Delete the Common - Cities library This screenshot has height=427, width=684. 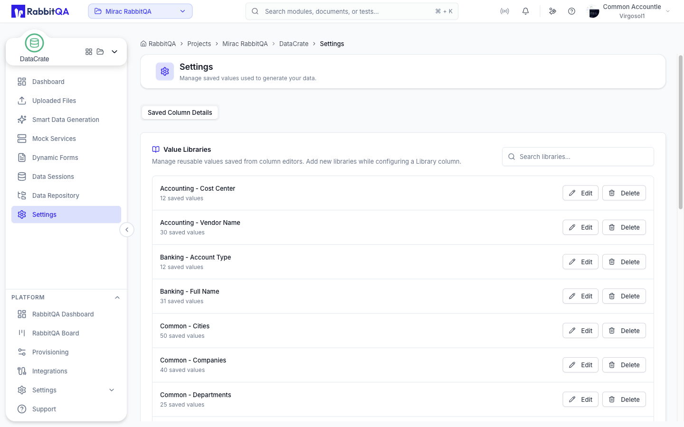coord(624,331)
